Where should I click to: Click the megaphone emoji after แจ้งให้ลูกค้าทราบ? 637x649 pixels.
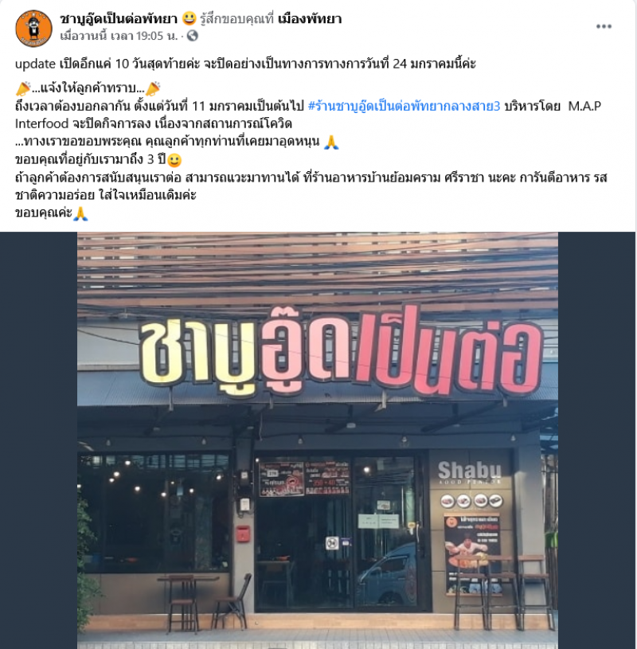pyautogui.click(x=153, y=88)
